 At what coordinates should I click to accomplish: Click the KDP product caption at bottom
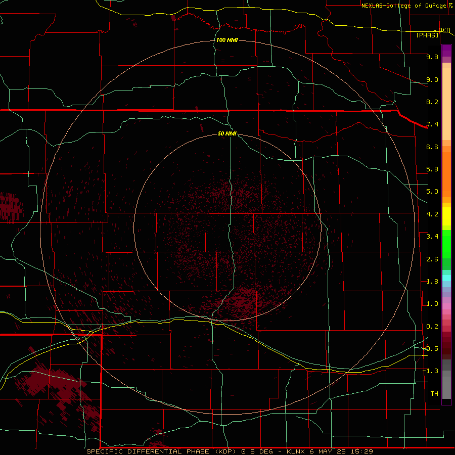230,451
